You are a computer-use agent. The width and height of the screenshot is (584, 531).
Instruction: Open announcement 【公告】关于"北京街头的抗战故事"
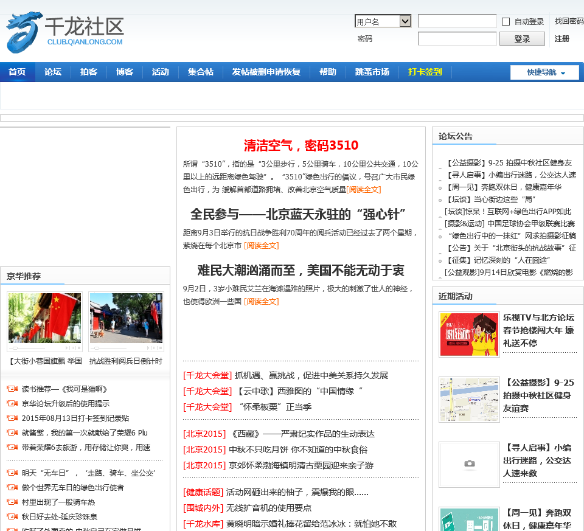click(x=510, y=248)
